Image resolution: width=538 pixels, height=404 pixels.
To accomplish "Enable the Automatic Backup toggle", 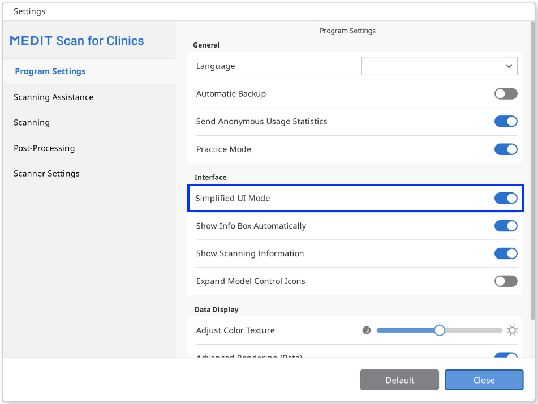I will [505, 94].
